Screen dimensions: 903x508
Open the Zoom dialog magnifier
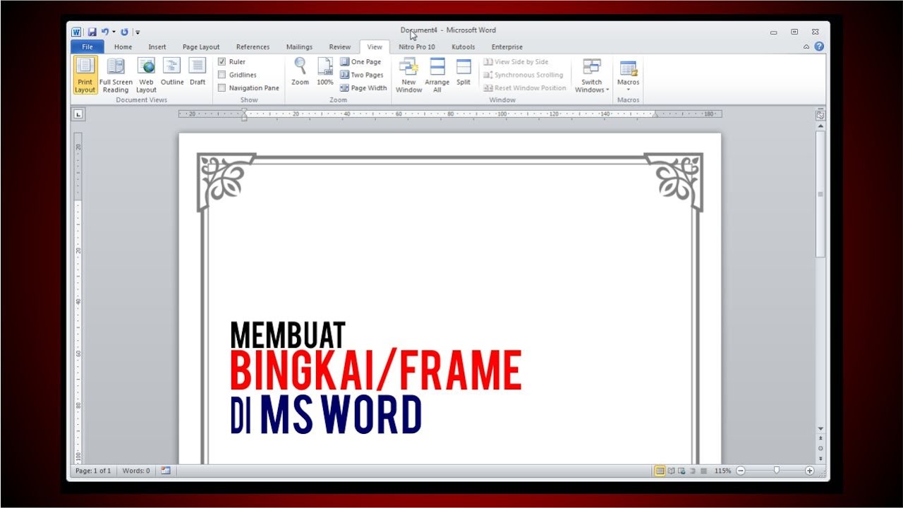301,71
